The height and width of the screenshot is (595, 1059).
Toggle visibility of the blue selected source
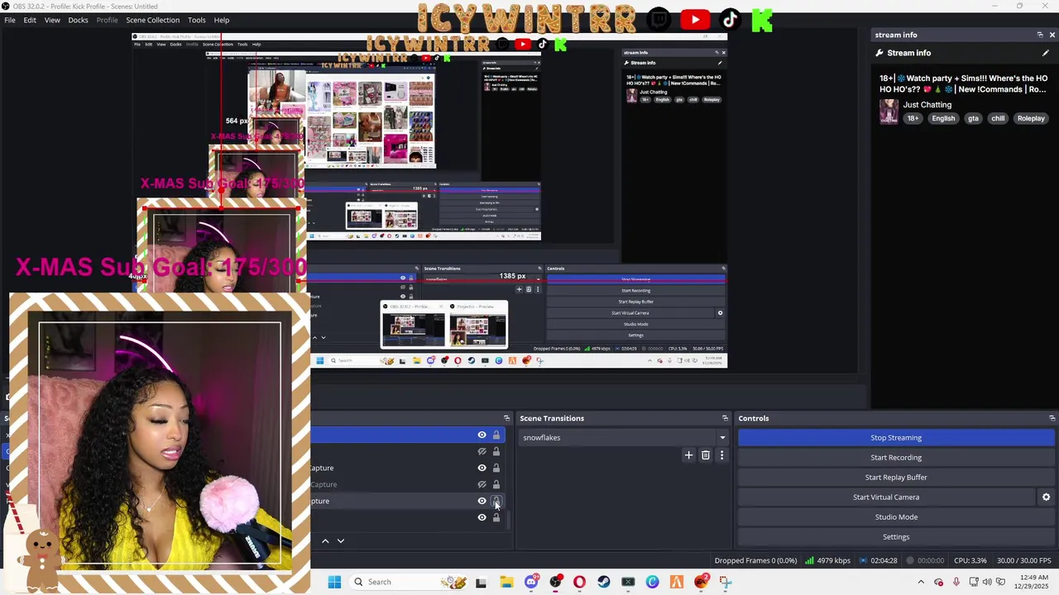(482, 435)
